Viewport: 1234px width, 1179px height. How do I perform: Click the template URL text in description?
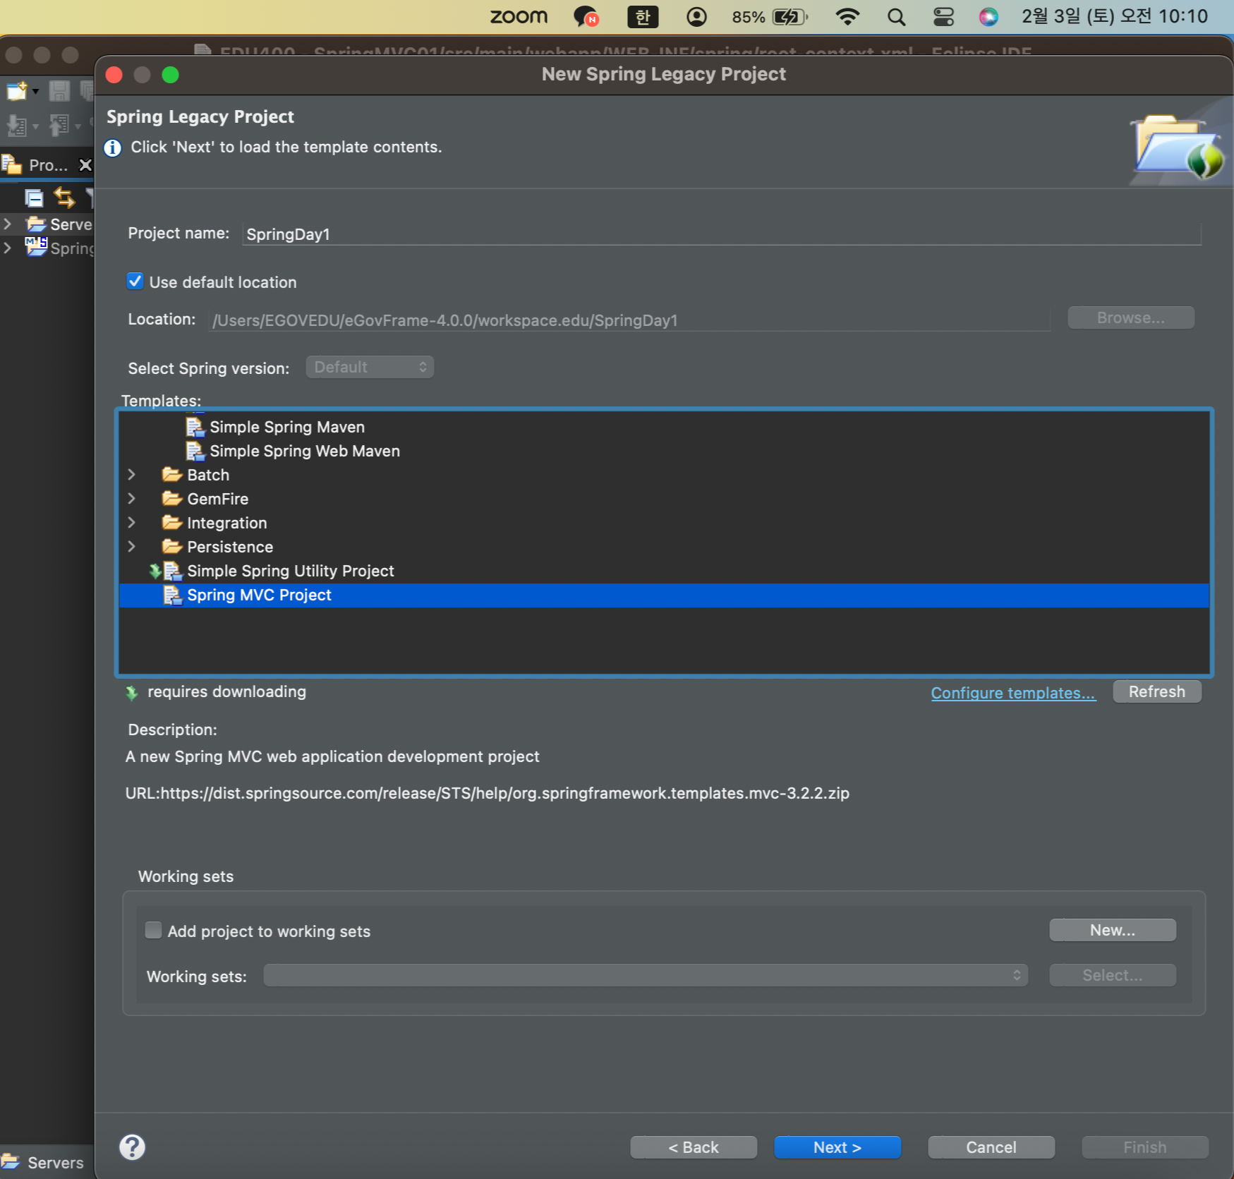click(487, 793)
